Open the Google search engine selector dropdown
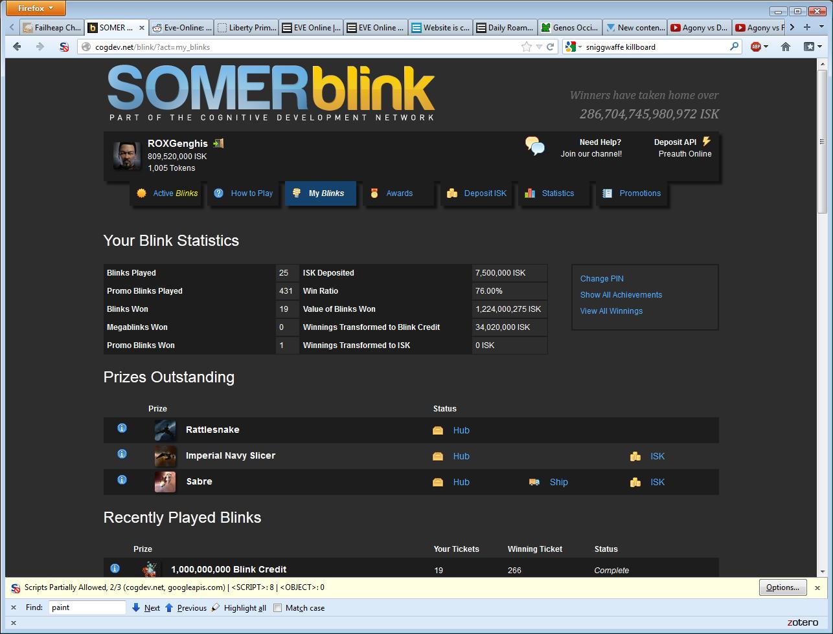This screenshot has width=833, height=634. (x=573, y=47)
